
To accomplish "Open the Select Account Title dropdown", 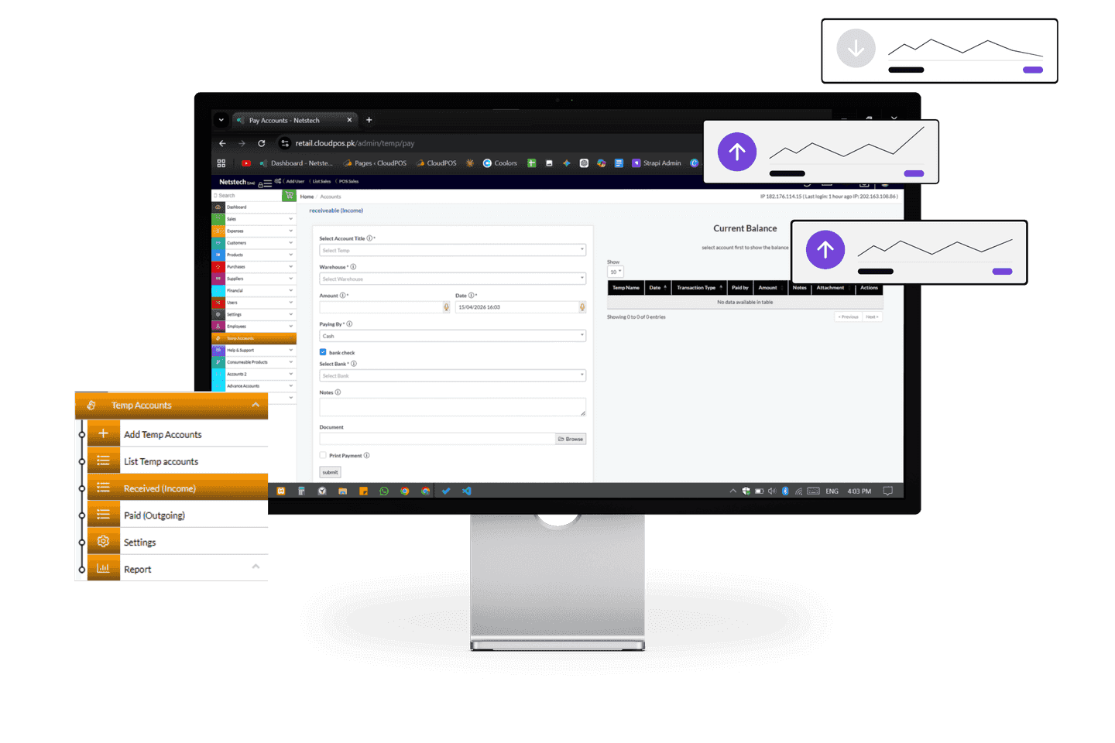I will [453, 250].
